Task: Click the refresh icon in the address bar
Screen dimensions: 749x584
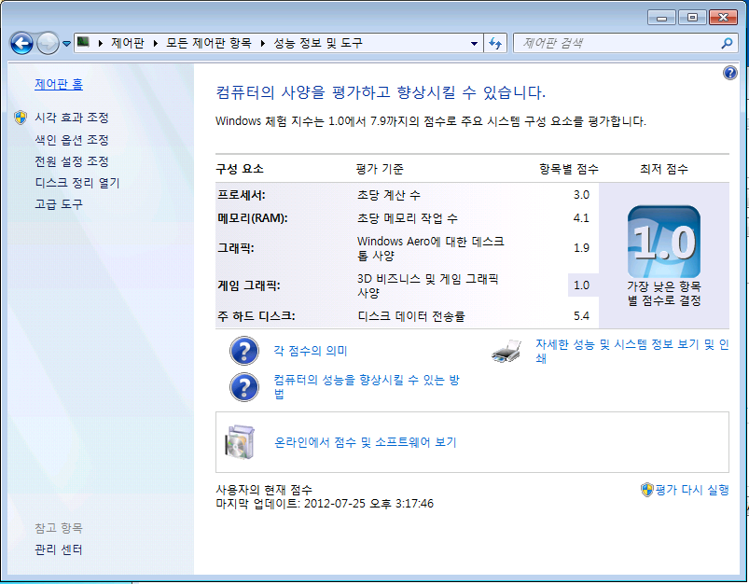Action: click(495, 43)
